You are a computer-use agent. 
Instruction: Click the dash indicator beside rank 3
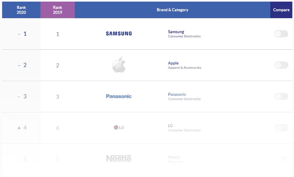[x=19, y=96]
